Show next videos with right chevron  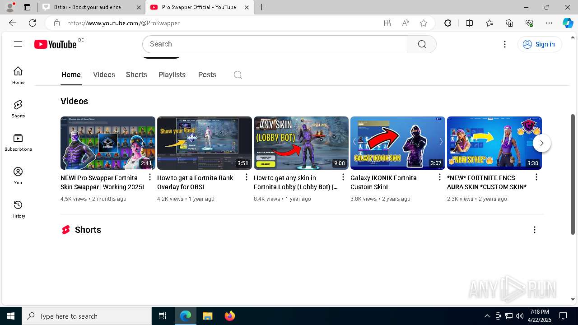[541, 143]
